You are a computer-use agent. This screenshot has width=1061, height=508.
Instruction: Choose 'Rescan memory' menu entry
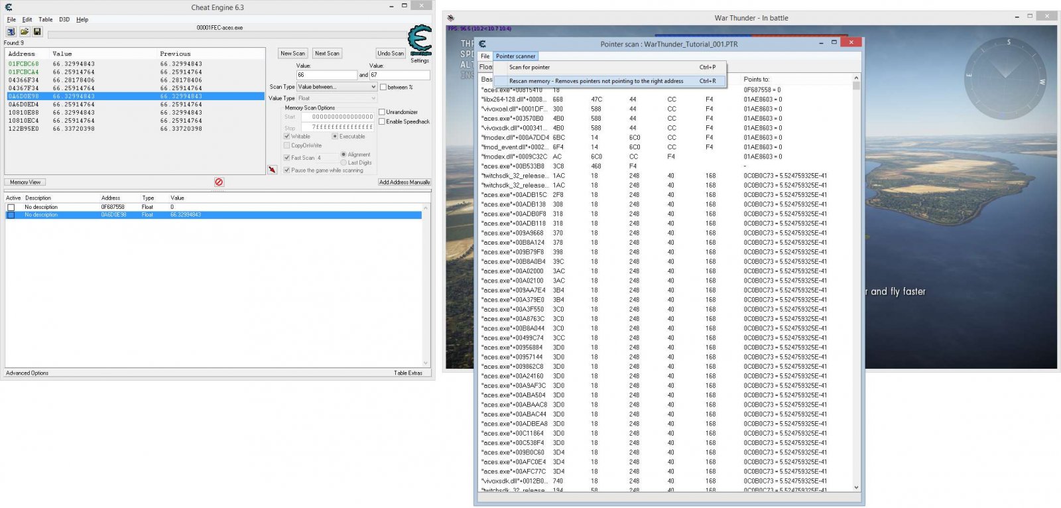click(610, 81)
